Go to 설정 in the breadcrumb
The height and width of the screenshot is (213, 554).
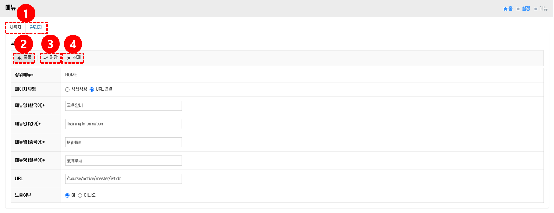pos(526,8)
